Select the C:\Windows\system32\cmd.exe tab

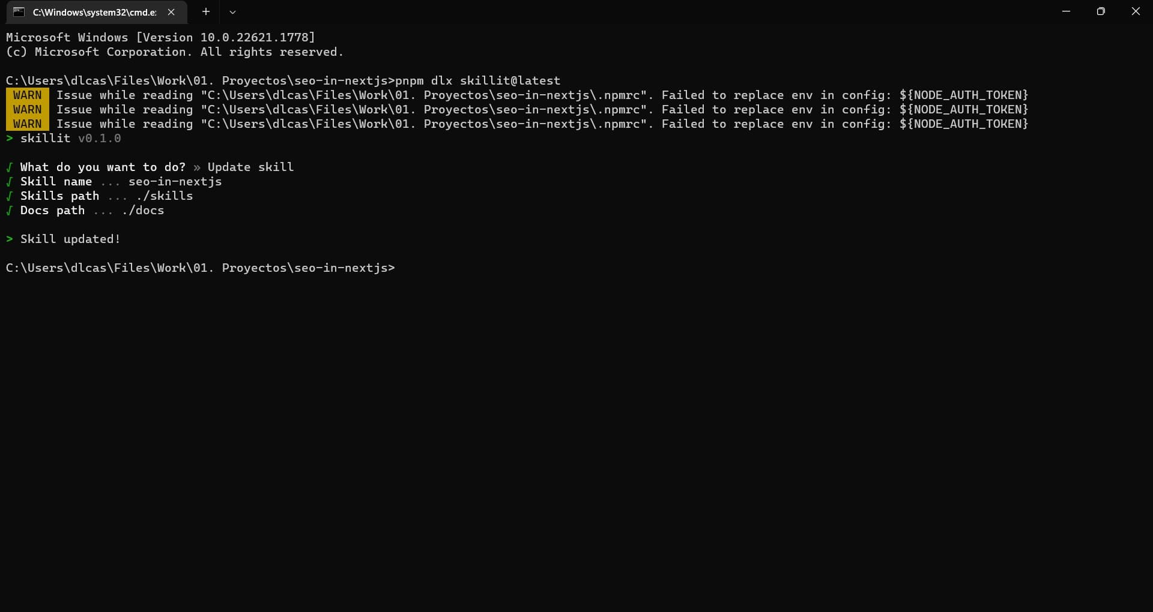pos(93,11)
